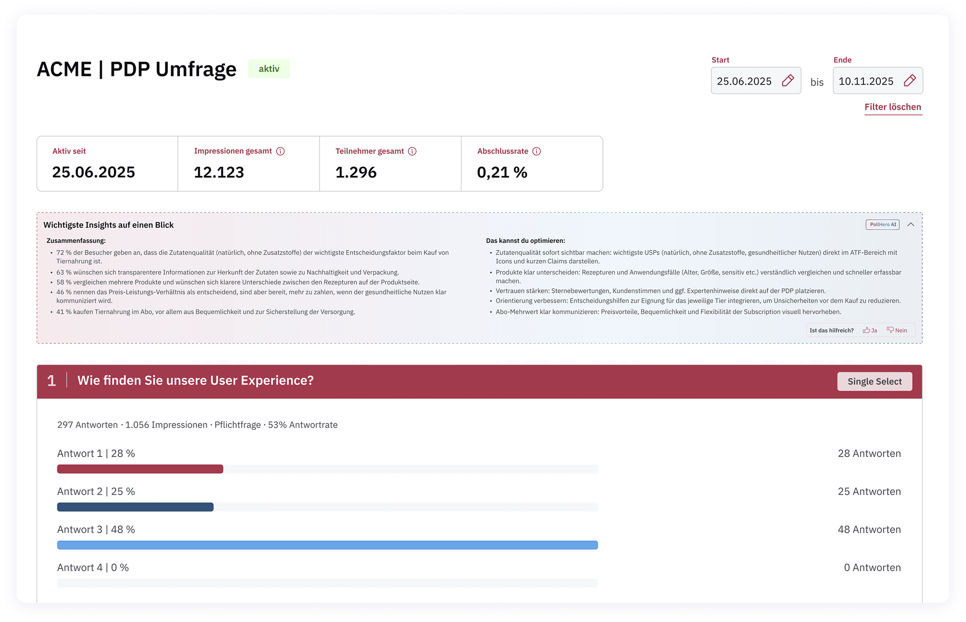This screenshot has height=622, width=966.
Task: Click the empty Antwort 4 bar
Action: [x=327, y=583]
